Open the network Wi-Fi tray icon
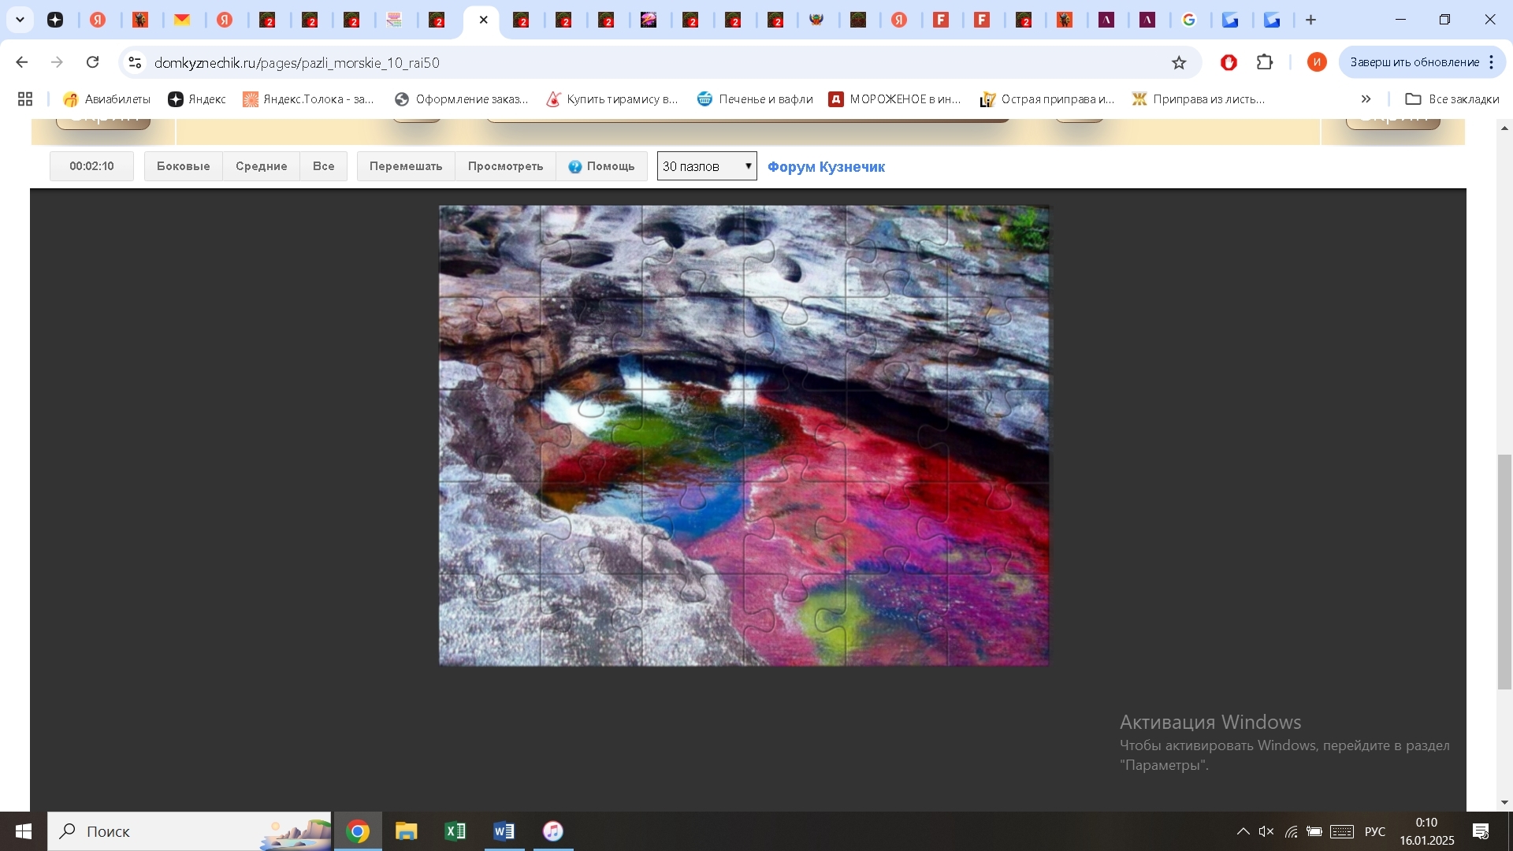The width and height of the screenshot is (1513, 851). (1291, 831)
